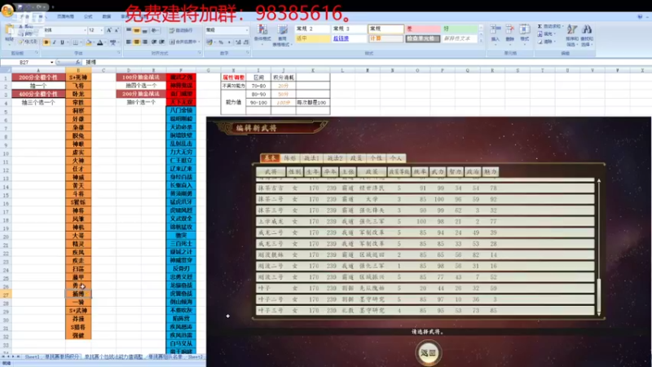
Task: Open the Fill dropdown in editing group
Action: pos(546,33)
